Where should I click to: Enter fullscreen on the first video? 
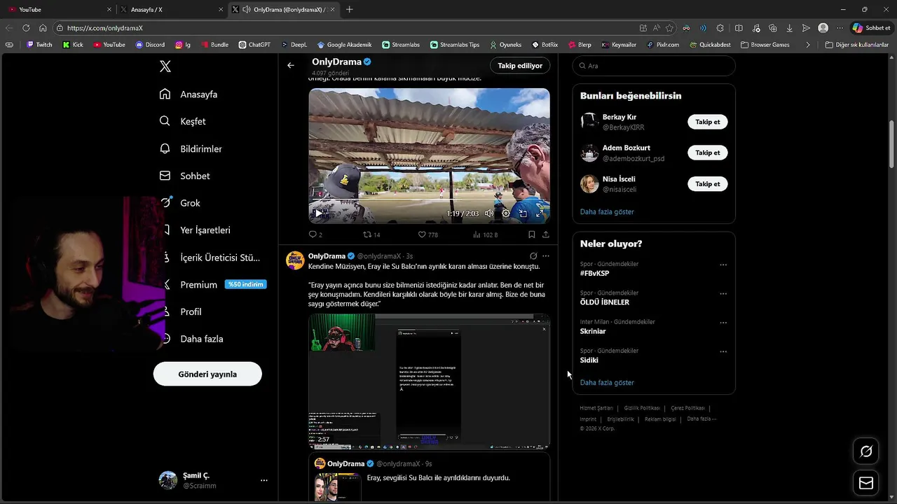point(540,213)
